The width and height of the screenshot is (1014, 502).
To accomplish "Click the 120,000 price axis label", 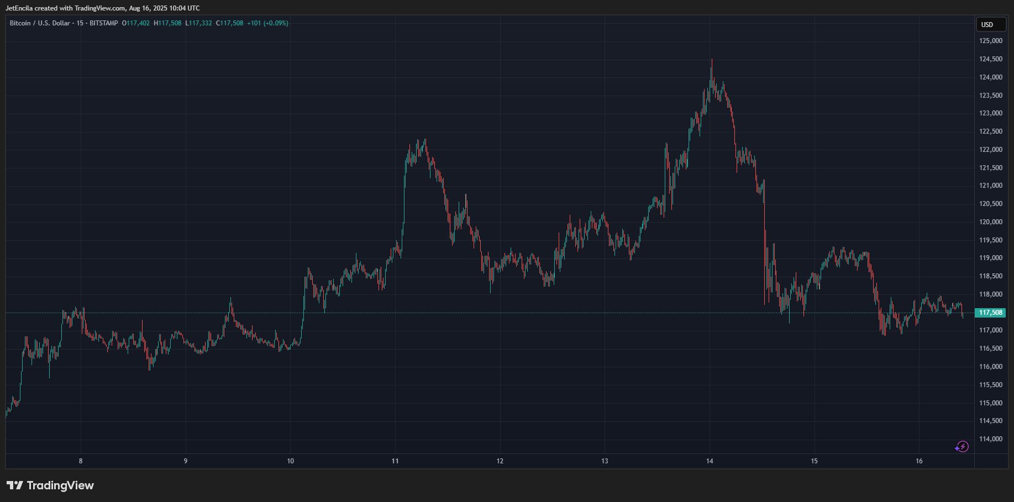I will click(991, 222).
